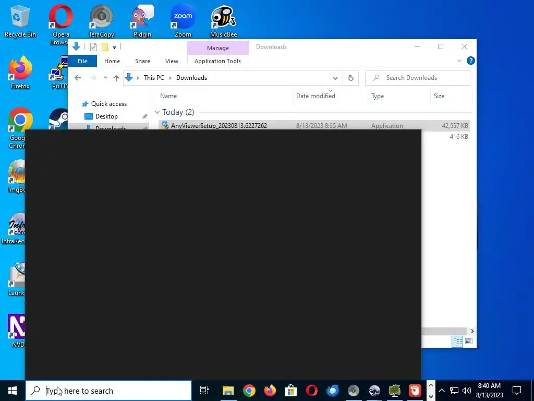534x401 pixels.
Task: Open Customize Quick Access Toolbar dropdown
Action: pos(114,48)
